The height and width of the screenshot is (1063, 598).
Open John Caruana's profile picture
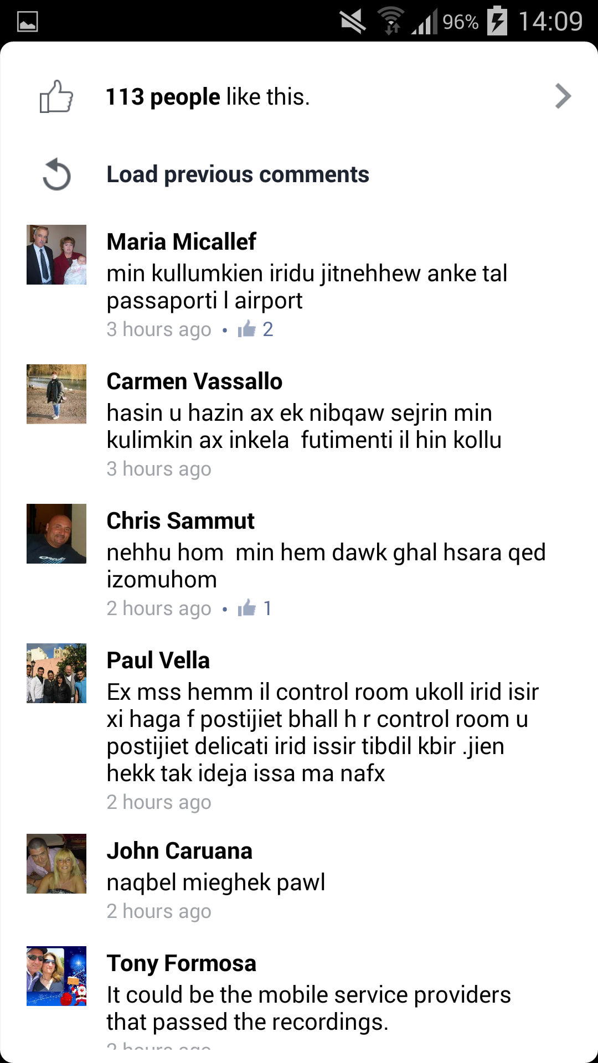pyautogui.click(x=56, y=864)
